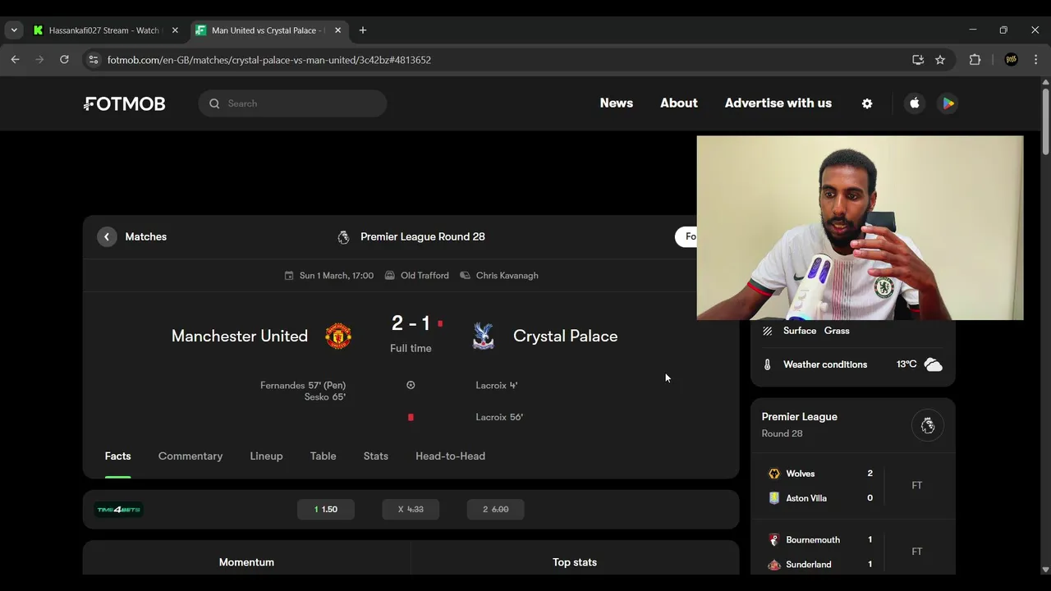Close the Hassankafi027 Stream tab
This screenshot has height=591, width=1051.
pyautogui.click(x=175, y=30)
